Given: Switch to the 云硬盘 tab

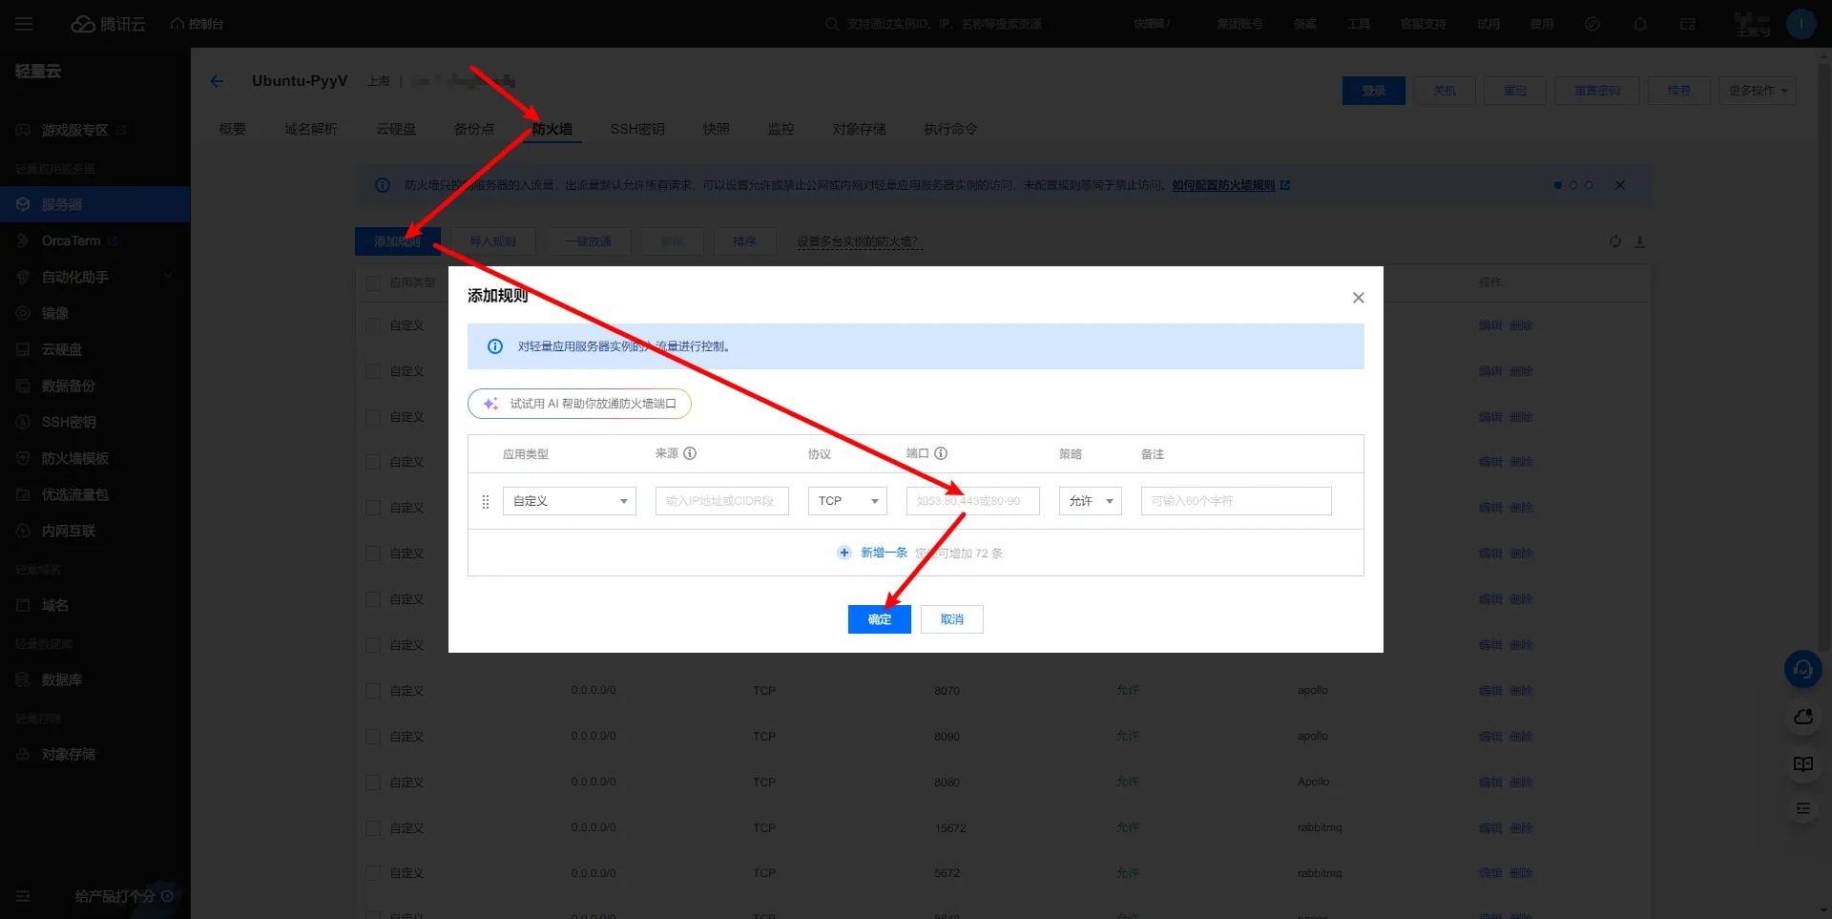Looking at the screenshot, I should coord(396,129).
